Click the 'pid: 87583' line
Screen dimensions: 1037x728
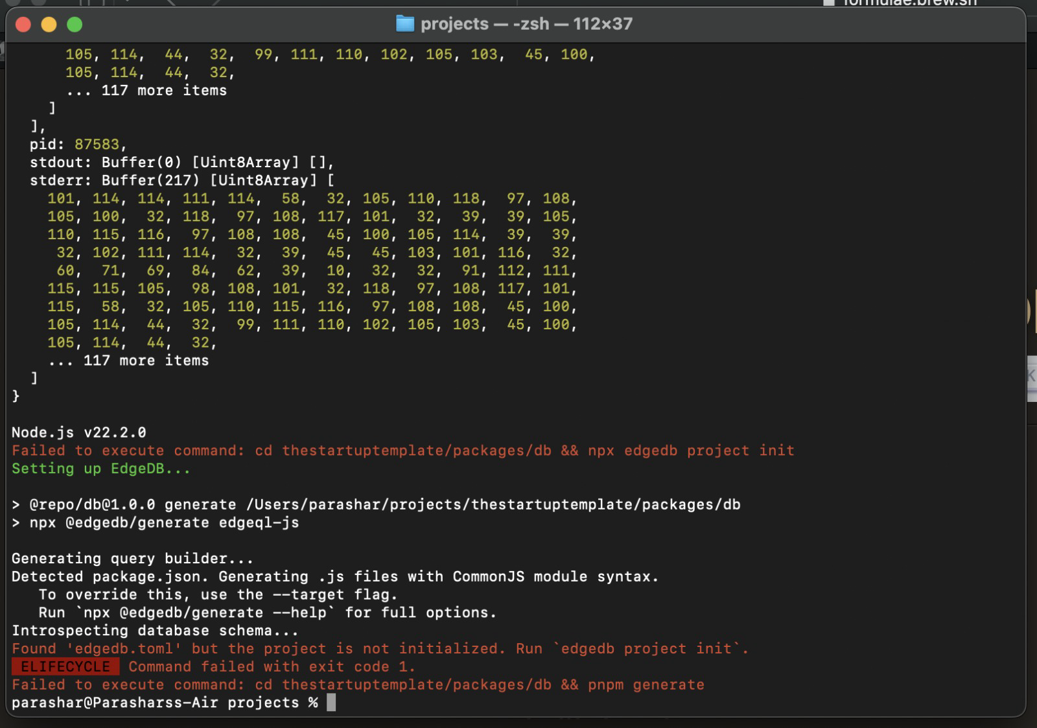pyautogui.click(x=78, y=144)
